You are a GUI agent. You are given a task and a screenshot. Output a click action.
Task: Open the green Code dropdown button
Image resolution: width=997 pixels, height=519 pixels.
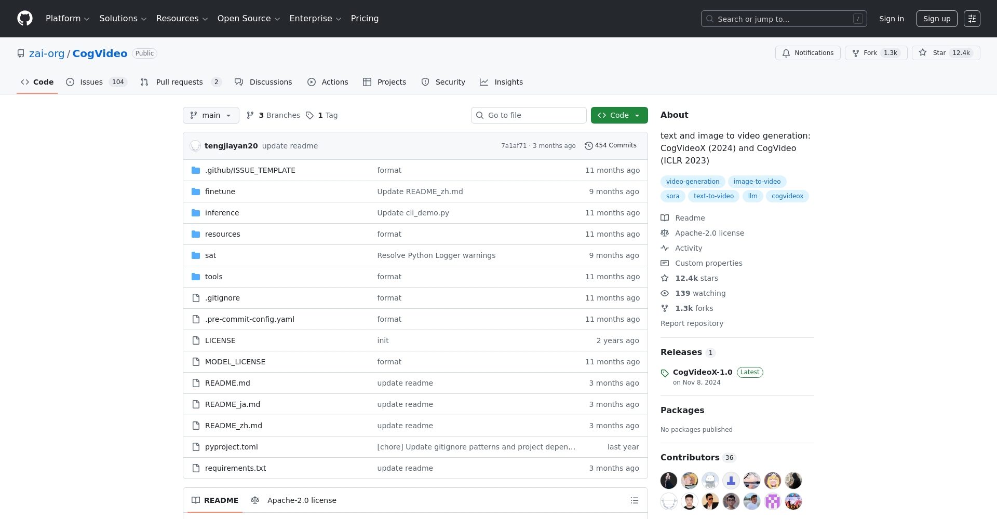click(x=619, y=115)
